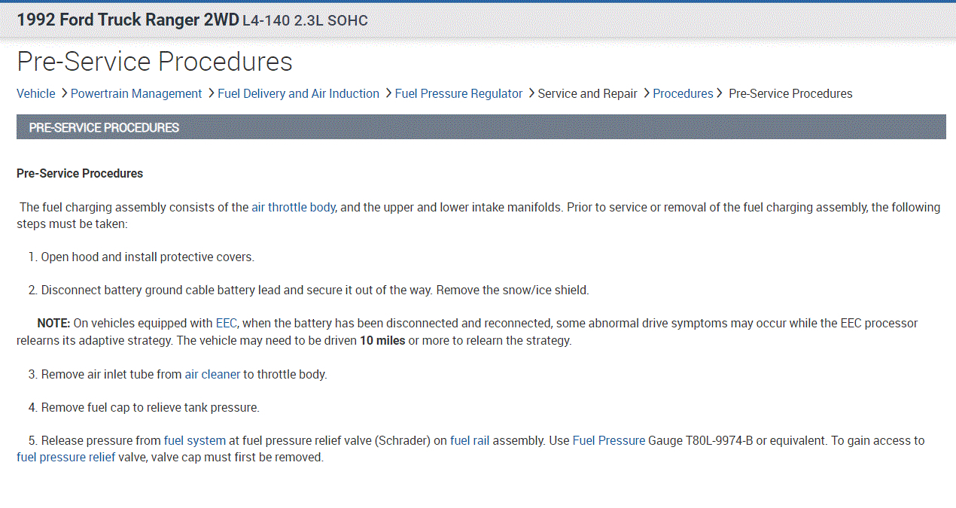The image size is (956, 508).
Task: Open the Fuel Pressure link before Gauge T80L-9974-B
Action: (608, 440)
